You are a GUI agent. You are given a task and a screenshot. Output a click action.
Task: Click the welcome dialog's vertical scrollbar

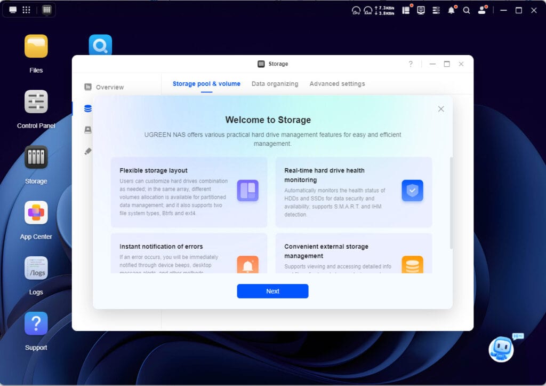coord(451,203)
